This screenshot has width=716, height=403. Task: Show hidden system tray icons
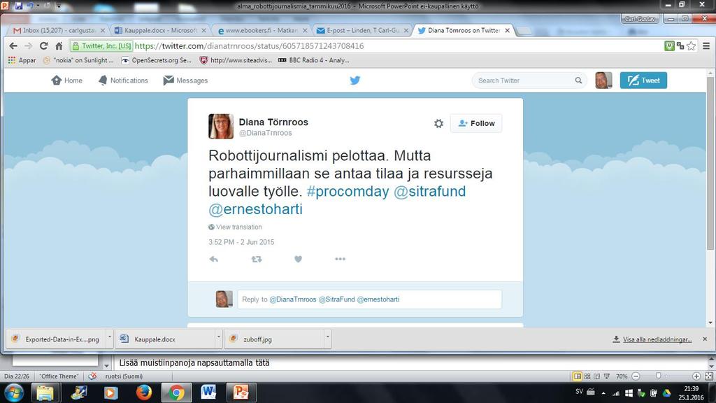[603, 393]
